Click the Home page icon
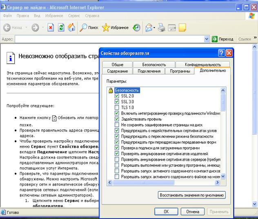 (71, 27)
